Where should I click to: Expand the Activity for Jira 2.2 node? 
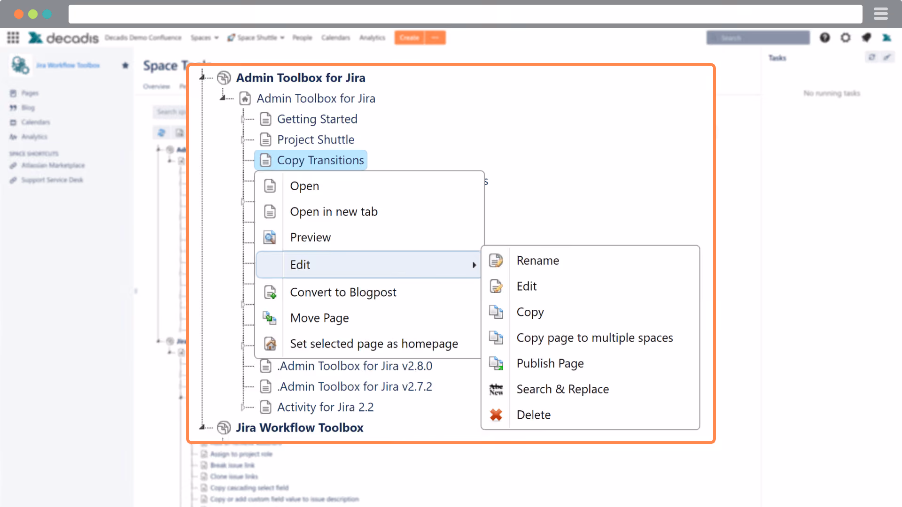(243, 407)
